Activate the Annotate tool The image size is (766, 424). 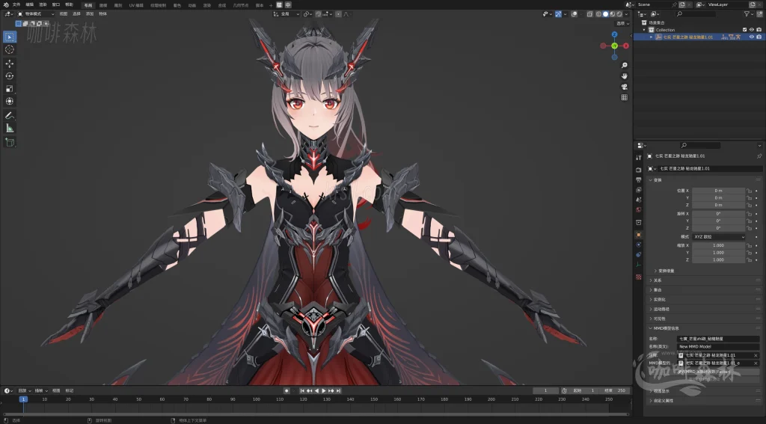pyautogui.click(x=9, y=115)
